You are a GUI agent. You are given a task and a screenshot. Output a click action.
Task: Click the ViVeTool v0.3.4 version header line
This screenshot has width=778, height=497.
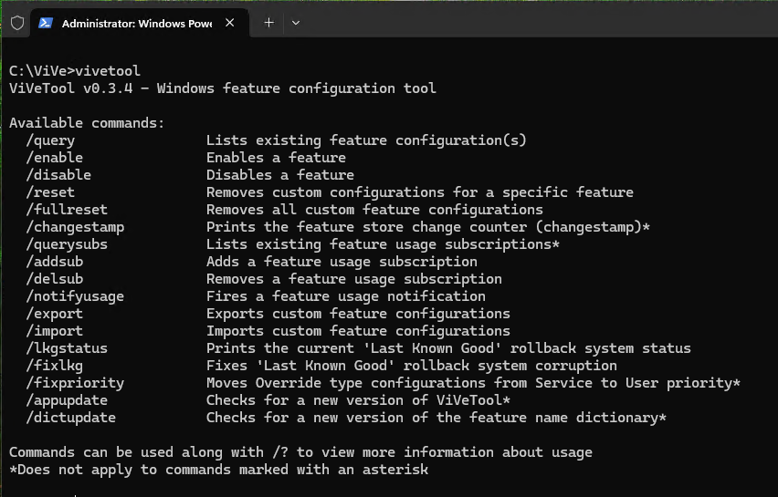point(222,88)
